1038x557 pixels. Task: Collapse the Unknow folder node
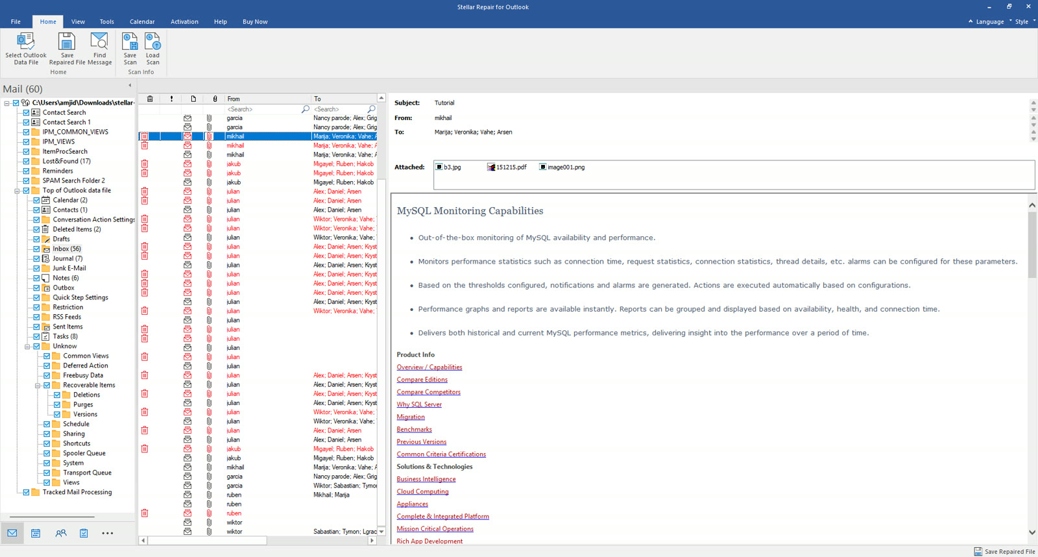coord(27,347)
